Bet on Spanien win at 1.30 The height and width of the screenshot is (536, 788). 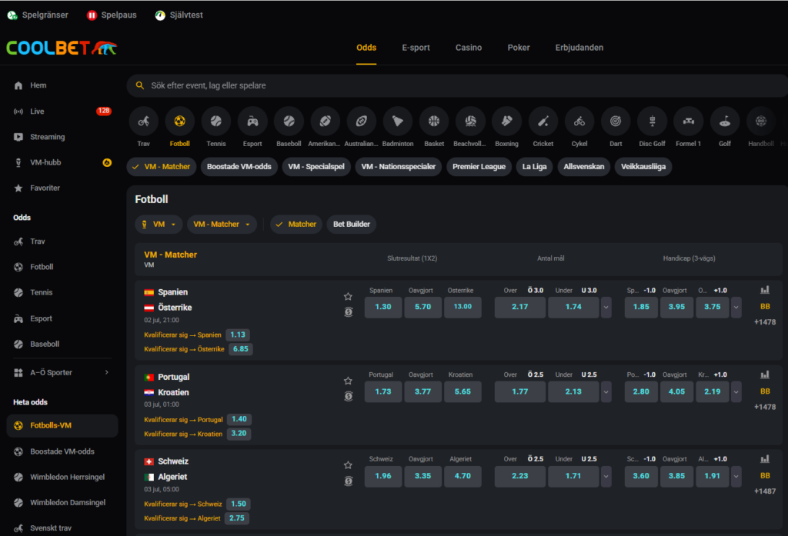pos(383,307)
